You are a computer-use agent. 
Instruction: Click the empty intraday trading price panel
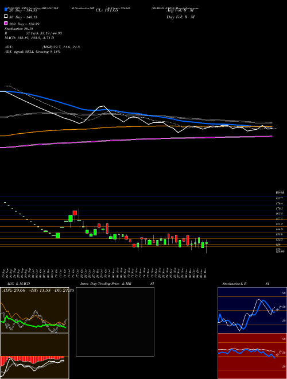pos(115,322)
